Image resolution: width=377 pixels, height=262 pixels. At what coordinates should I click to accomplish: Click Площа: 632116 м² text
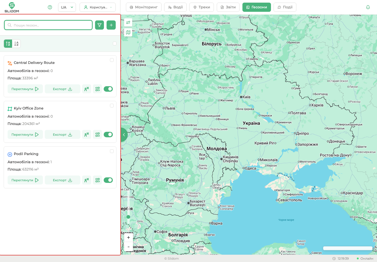click(23, 169)
